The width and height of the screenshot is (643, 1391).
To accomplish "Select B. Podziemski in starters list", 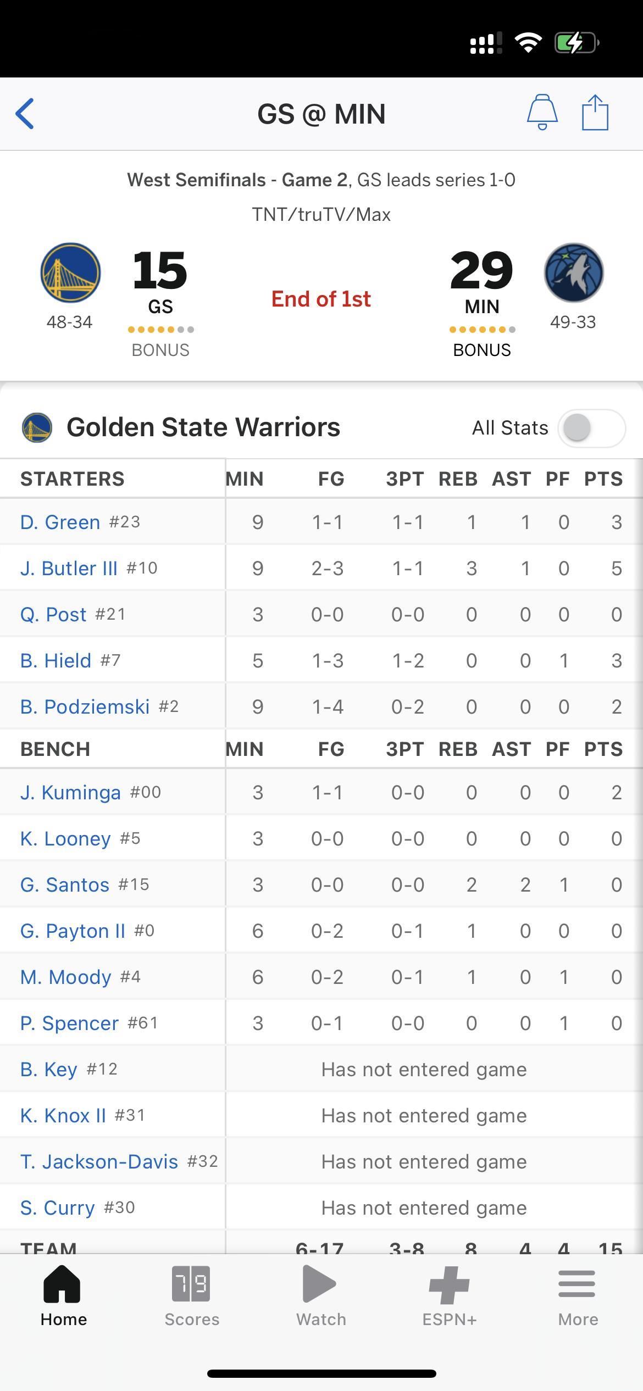I will click(85, 706).
